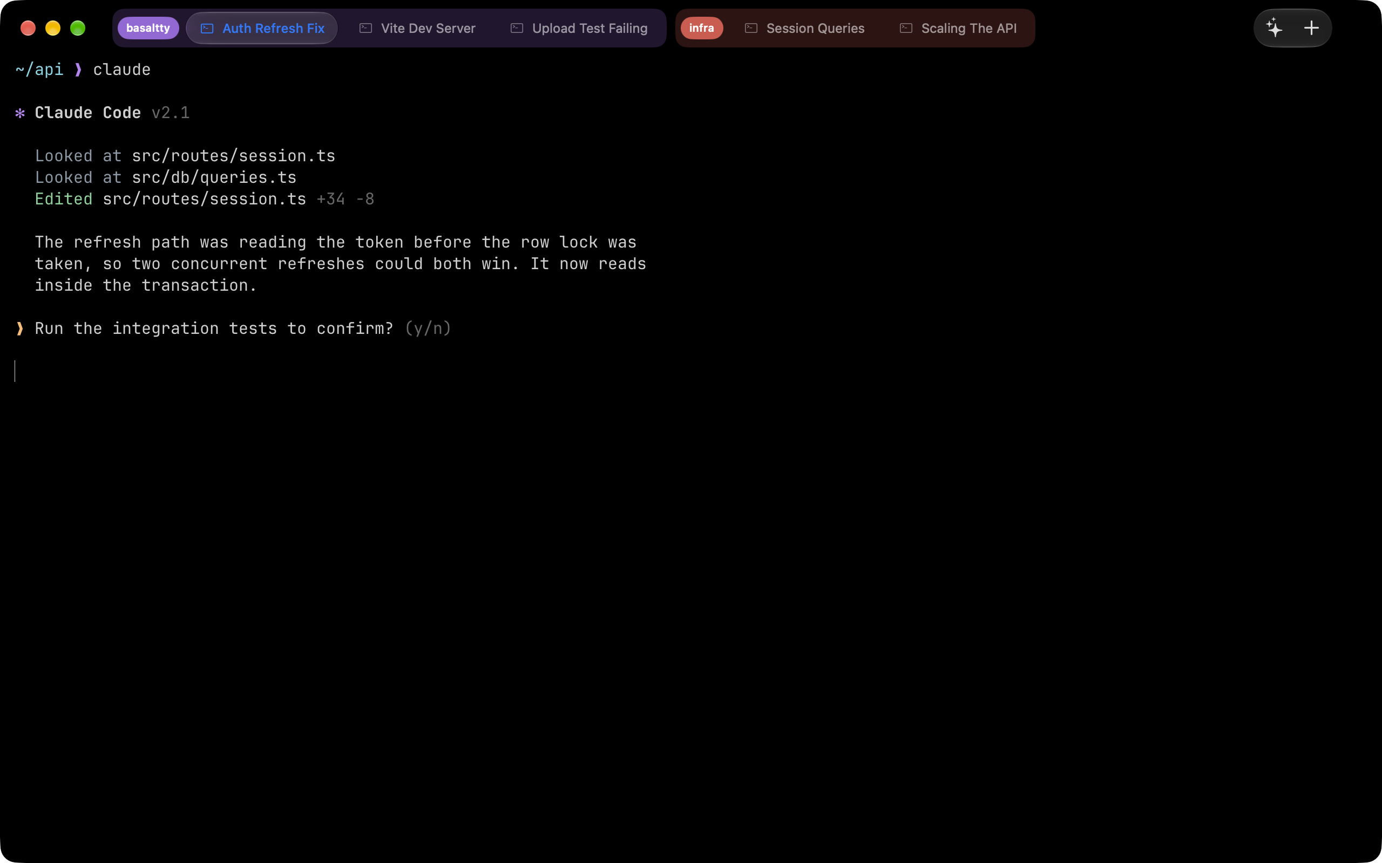Click the terminal icon on Scaling The API tab
The image size is (1382, 863).
[906, 28]
